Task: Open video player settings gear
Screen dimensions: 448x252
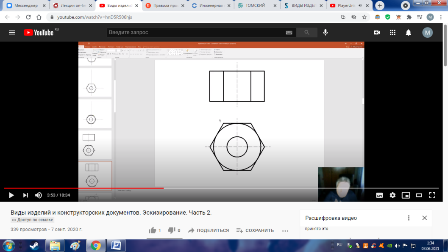Action: pos(392,195)
